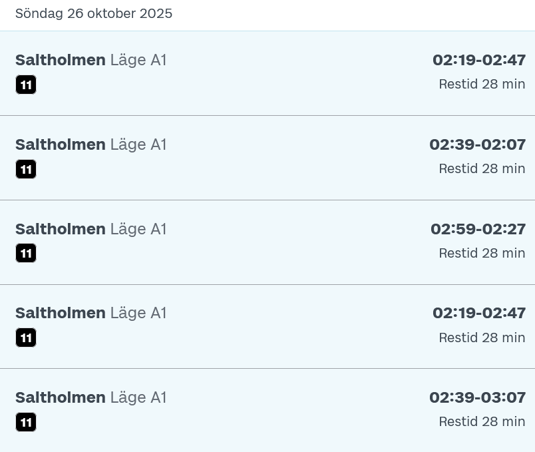Select the lower 02:19-02:47 departure time

479,313
